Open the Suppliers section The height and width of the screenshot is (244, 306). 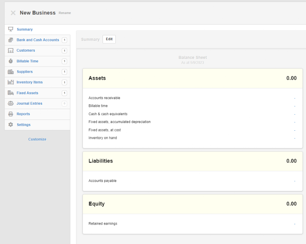pyautogui.click(x=37, y=72)
